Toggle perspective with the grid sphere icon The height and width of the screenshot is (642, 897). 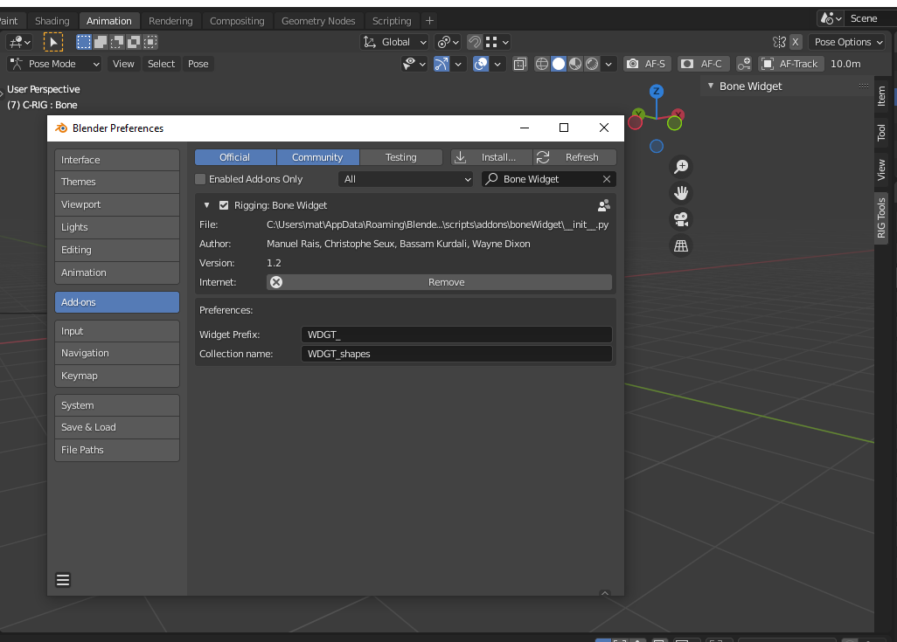[681, 246]
